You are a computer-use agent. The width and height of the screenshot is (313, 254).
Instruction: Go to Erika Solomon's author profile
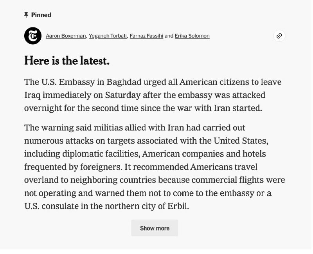(192, 36)
